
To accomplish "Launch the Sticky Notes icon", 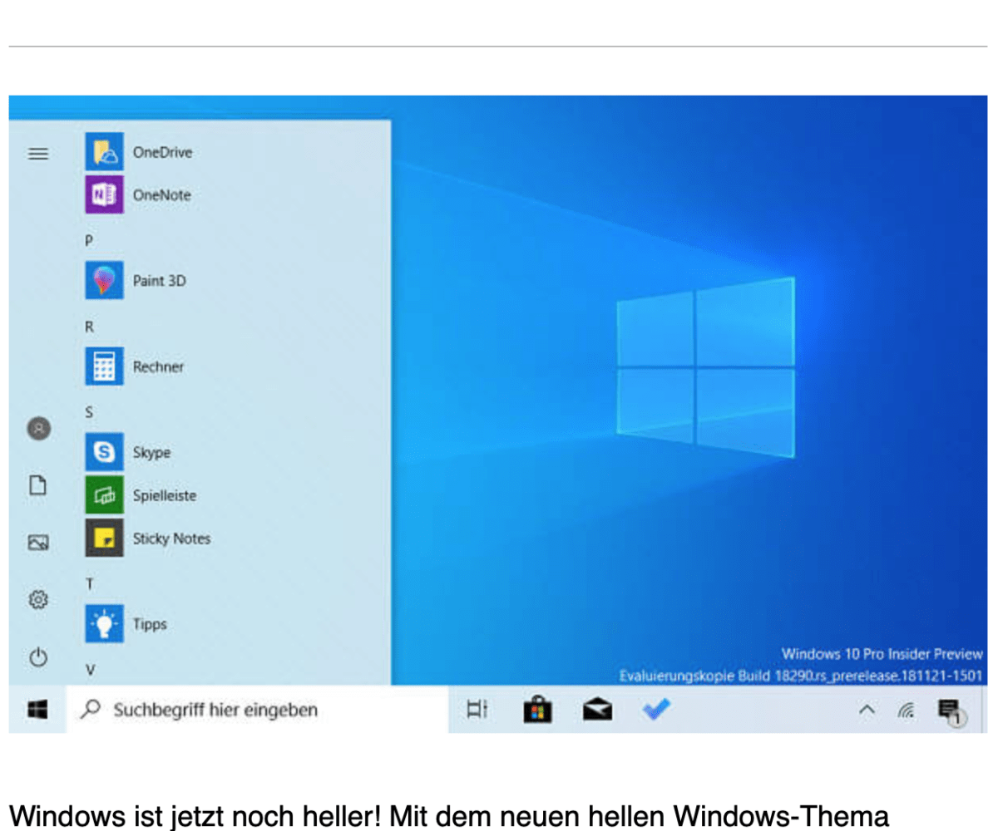I will click(105, 538).
